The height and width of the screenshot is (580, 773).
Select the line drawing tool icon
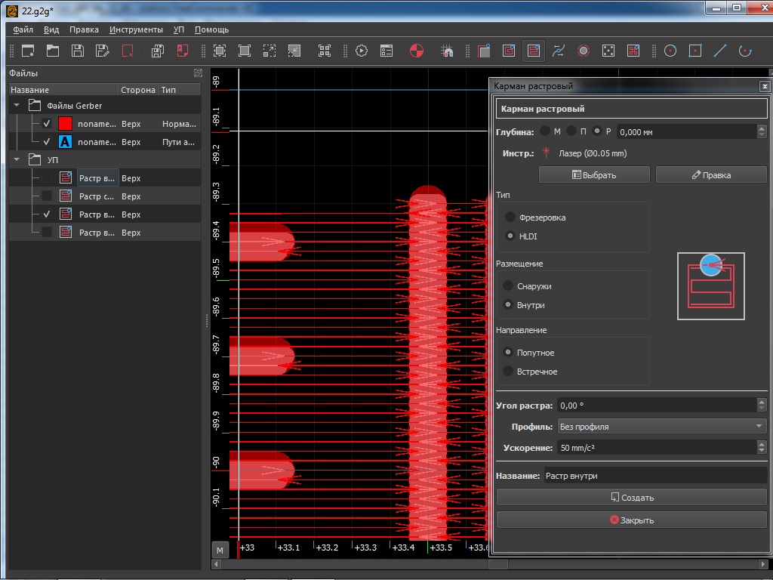click(x=720, y=51)
